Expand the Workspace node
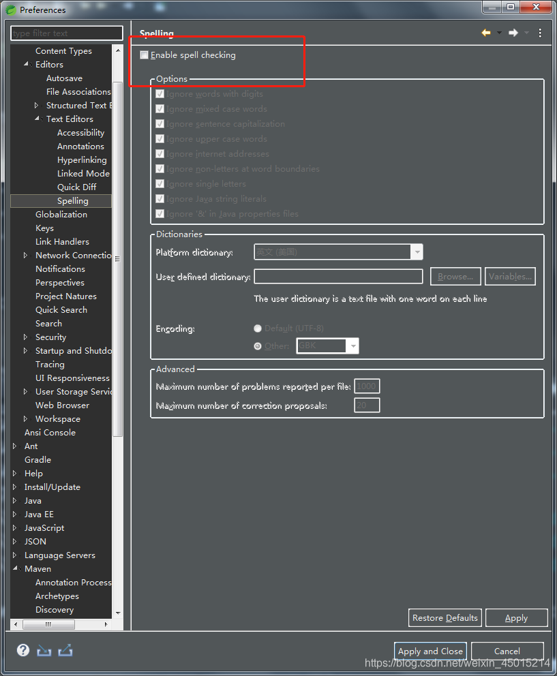 [x=25, y=418]
